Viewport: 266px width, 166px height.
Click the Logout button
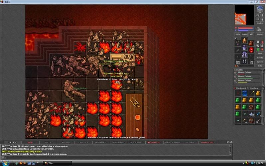(x=260, y=34)
